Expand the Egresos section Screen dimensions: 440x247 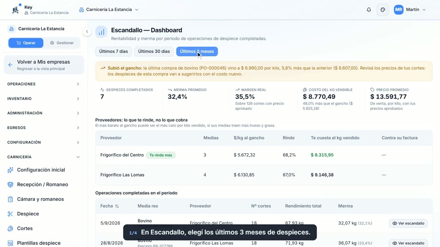44,128
